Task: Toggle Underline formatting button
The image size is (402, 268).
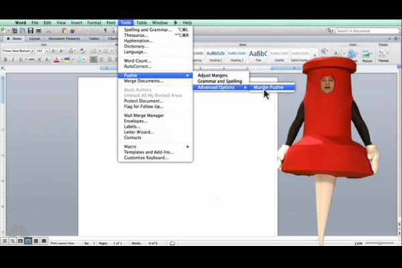Action: tap(19, 60)
